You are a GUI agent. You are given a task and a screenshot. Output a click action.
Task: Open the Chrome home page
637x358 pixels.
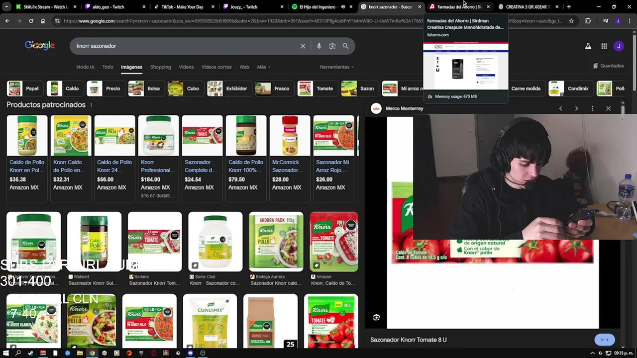tap(43, 21)
